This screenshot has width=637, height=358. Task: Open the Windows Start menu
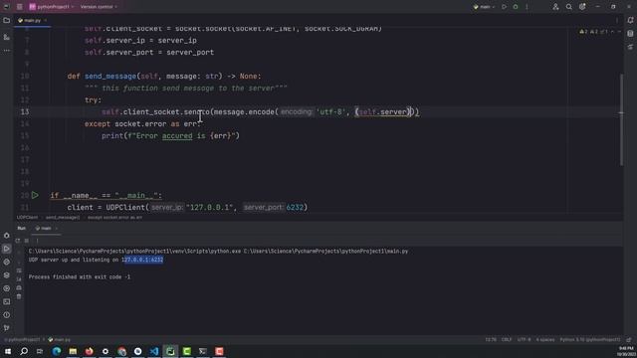point(8,351)
